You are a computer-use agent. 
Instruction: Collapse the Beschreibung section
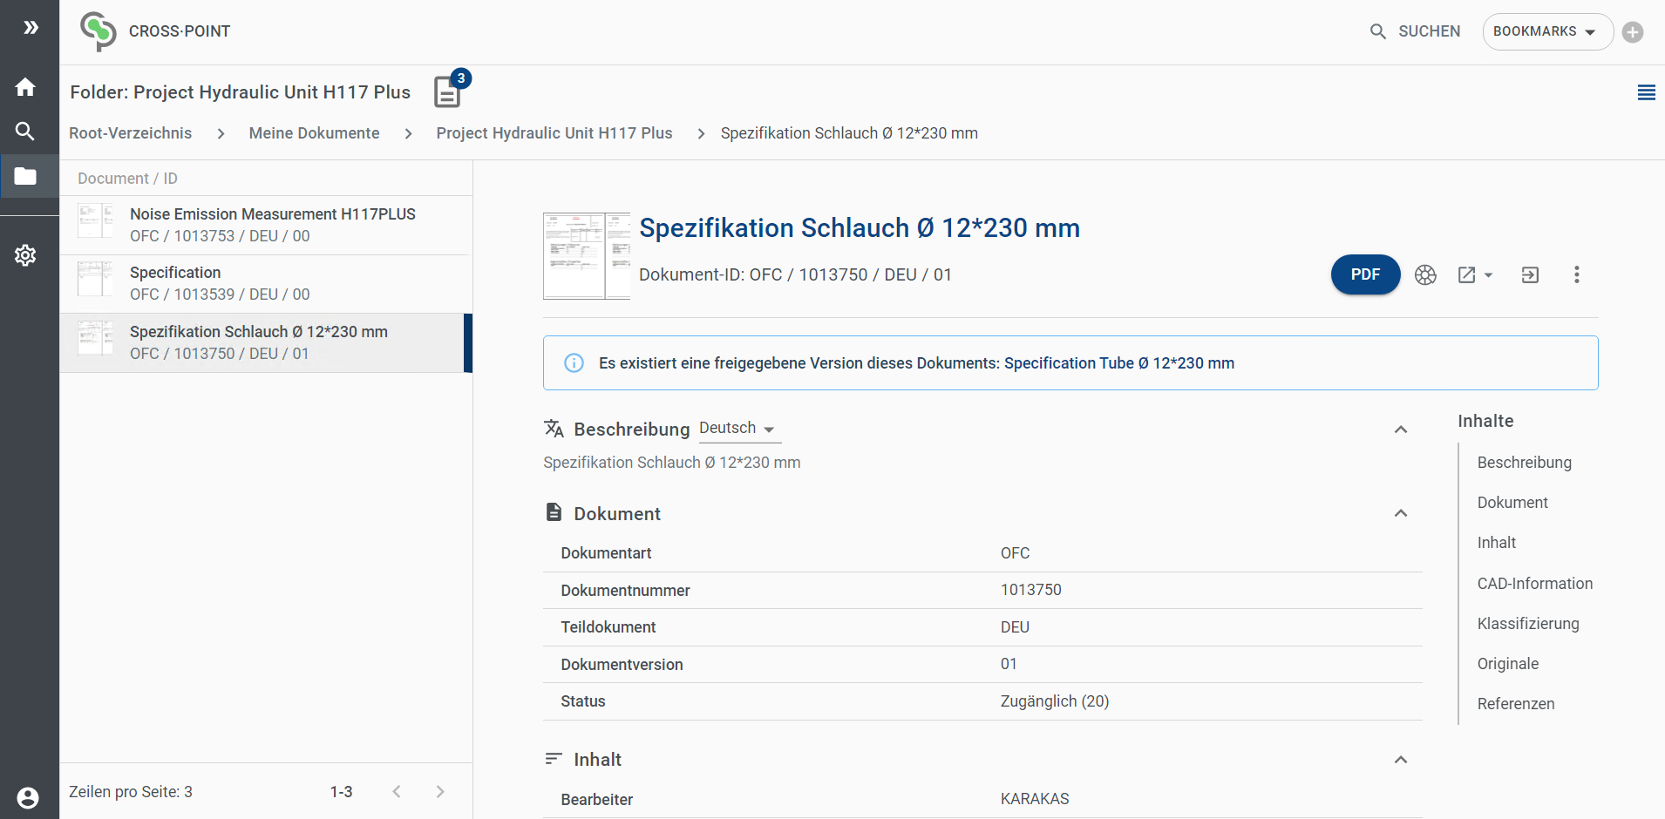pos(1401,430)
